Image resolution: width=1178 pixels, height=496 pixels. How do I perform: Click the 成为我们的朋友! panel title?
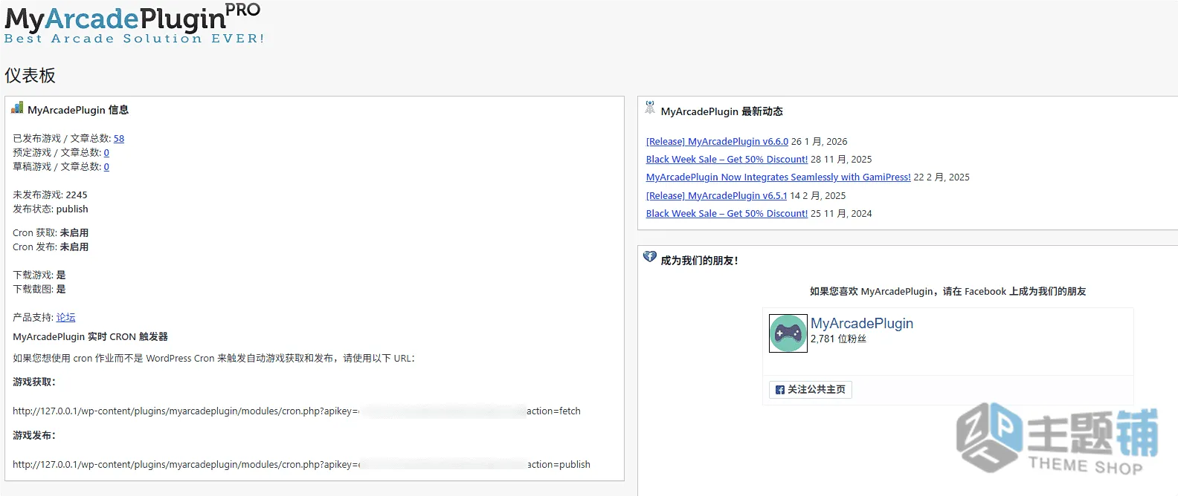point(699,261)
